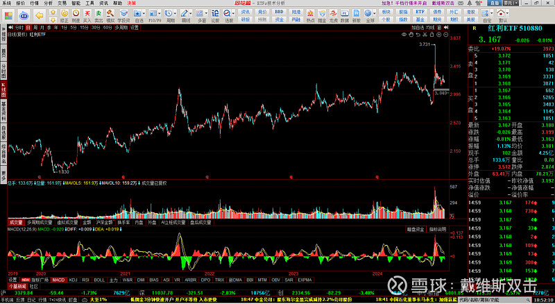Expand the 画线 dropdown arrow
This screenshot has width=555, height=304.
(x=191, y=13)
